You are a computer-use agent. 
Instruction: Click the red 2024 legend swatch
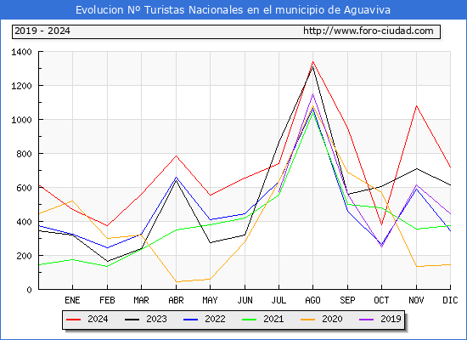click(73, 320)
